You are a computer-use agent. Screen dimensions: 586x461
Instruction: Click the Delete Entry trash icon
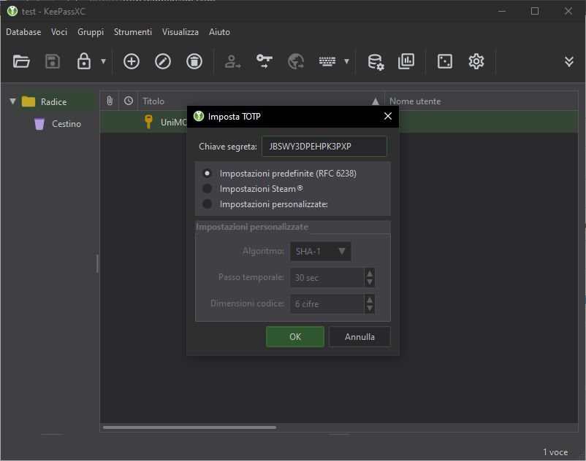pos(194,61)
